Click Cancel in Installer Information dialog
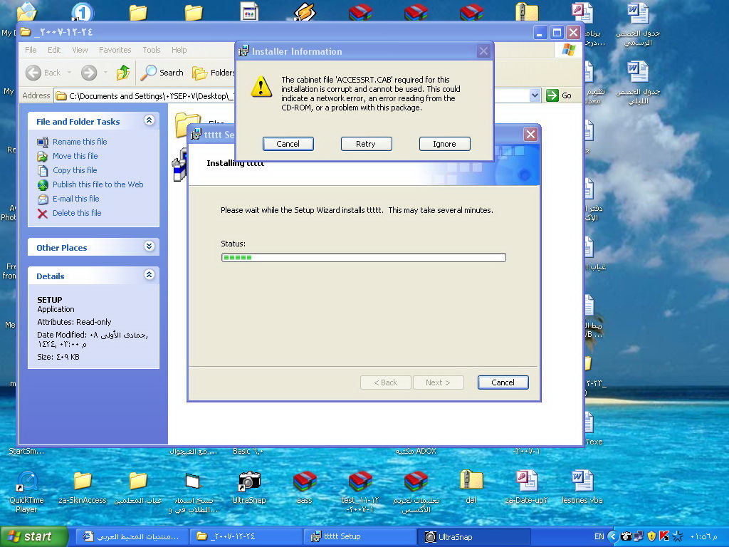729x547 pixels. point(288,144)
